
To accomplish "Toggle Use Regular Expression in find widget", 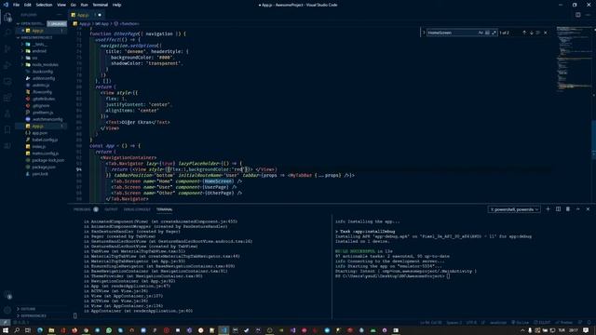I will 494,33.
